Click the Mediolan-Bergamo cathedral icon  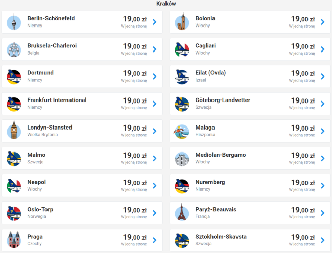(182, 159)
